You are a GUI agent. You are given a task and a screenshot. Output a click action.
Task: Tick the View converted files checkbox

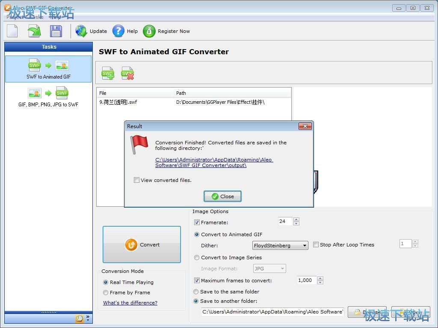(136, 180)
